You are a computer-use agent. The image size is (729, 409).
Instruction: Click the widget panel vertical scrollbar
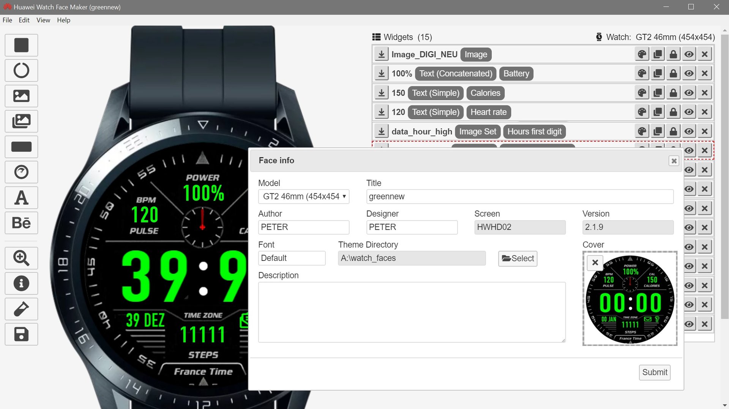(x=724, y=177)
